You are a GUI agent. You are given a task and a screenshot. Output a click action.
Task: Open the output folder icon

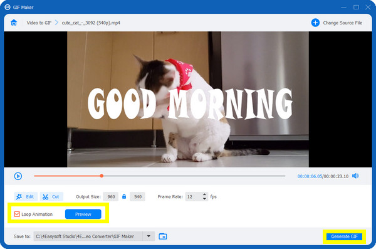click(x=163, y=236)
